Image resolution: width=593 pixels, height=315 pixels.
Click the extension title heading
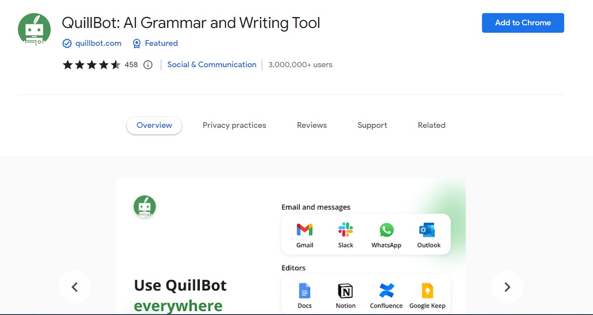coord(191,23)
